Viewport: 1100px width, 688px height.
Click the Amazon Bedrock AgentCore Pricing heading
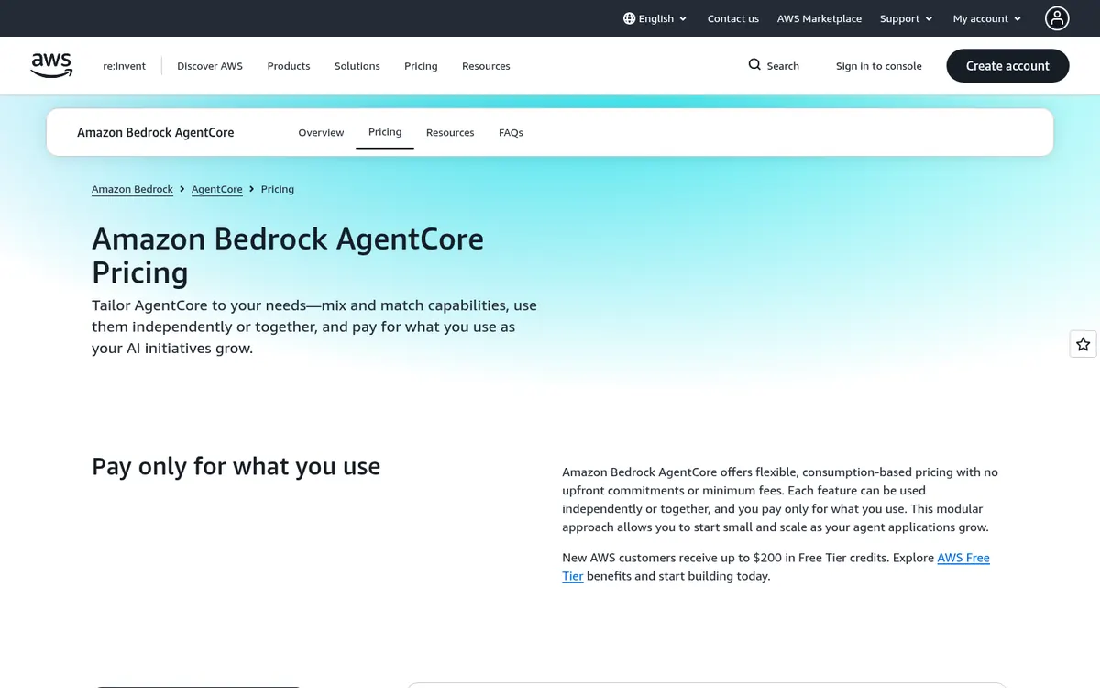click(288, 256)
